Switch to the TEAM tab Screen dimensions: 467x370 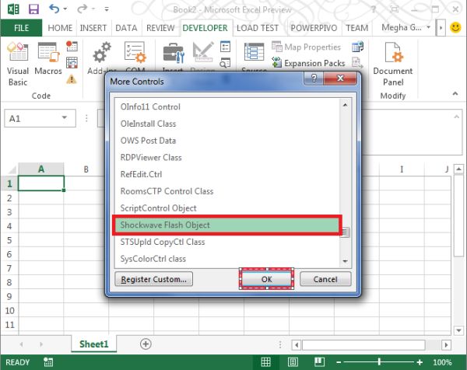tap(356, 28)
